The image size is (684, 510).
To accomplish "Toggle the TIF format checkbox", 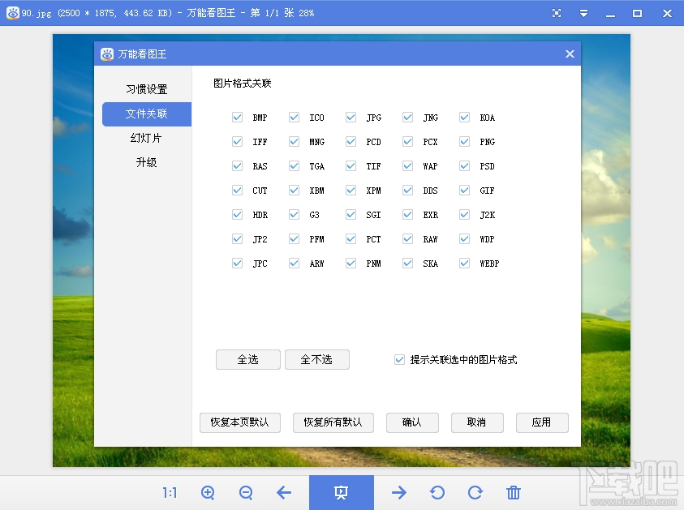I will (351, 166).
